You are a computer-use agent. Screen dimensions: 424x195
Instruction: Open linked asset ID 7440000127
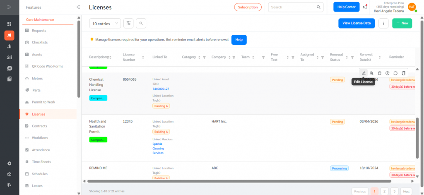coord(161,89)
